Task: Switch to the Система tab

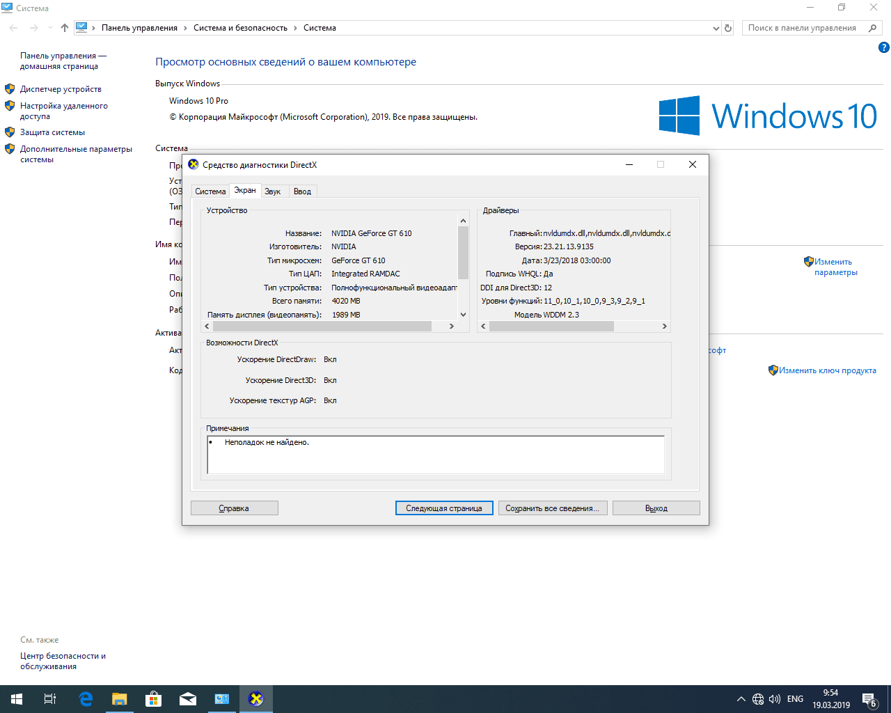Action: [210, 191]
